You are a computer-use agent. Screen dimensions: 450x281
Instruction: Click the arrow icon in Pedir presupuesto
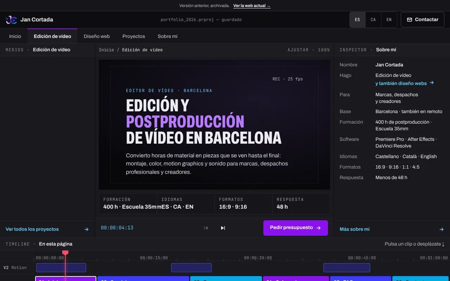319,228
